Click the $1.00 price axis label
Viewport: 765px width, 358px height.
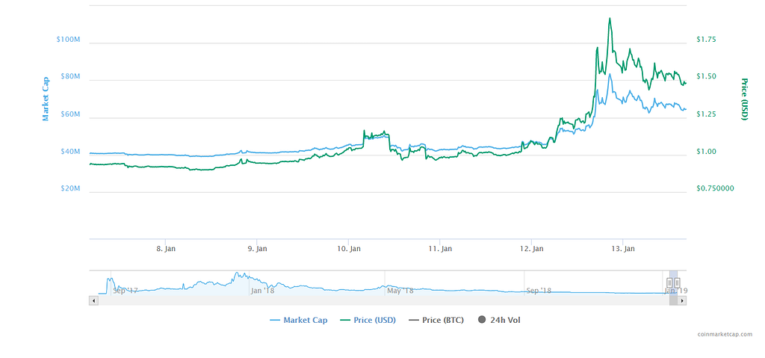[x=706, y=152]
